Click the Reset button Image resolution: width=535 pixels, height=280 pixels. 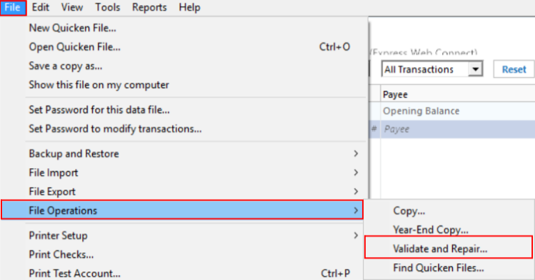(x=514, y=69)
